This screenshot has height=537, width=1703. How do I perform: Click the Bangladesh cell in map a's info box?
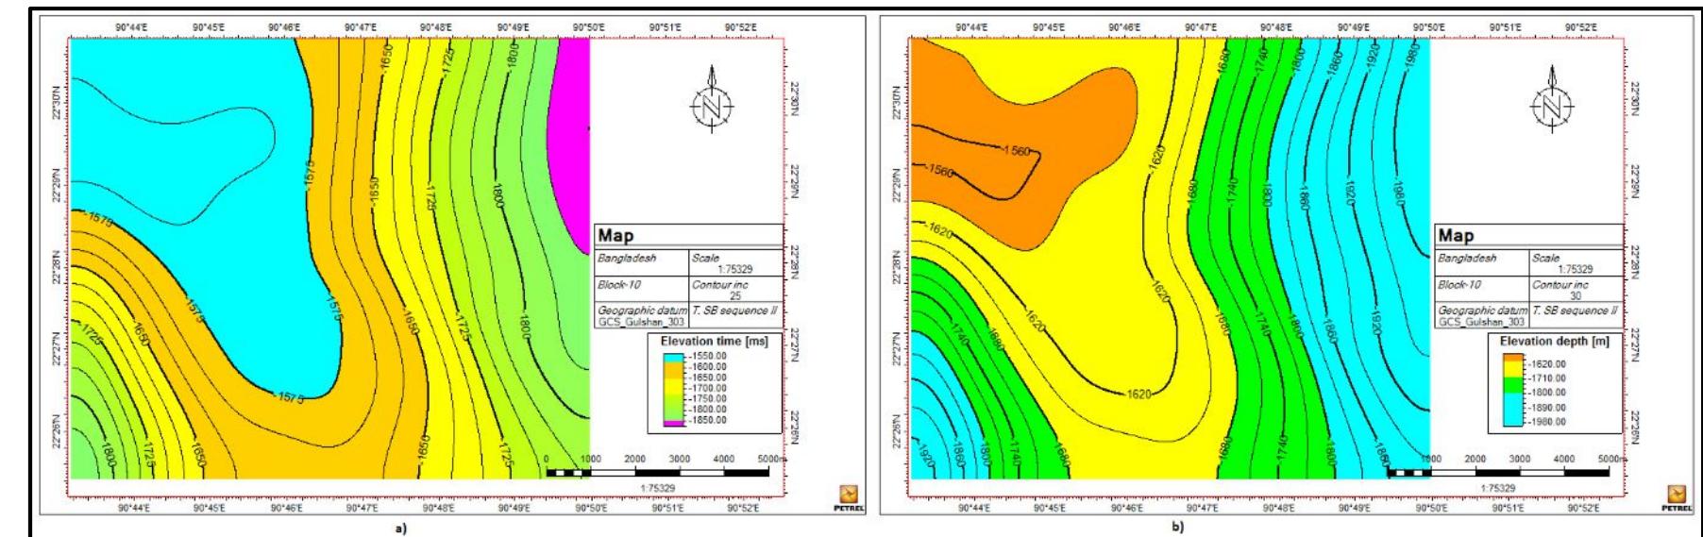coord(642,262)
